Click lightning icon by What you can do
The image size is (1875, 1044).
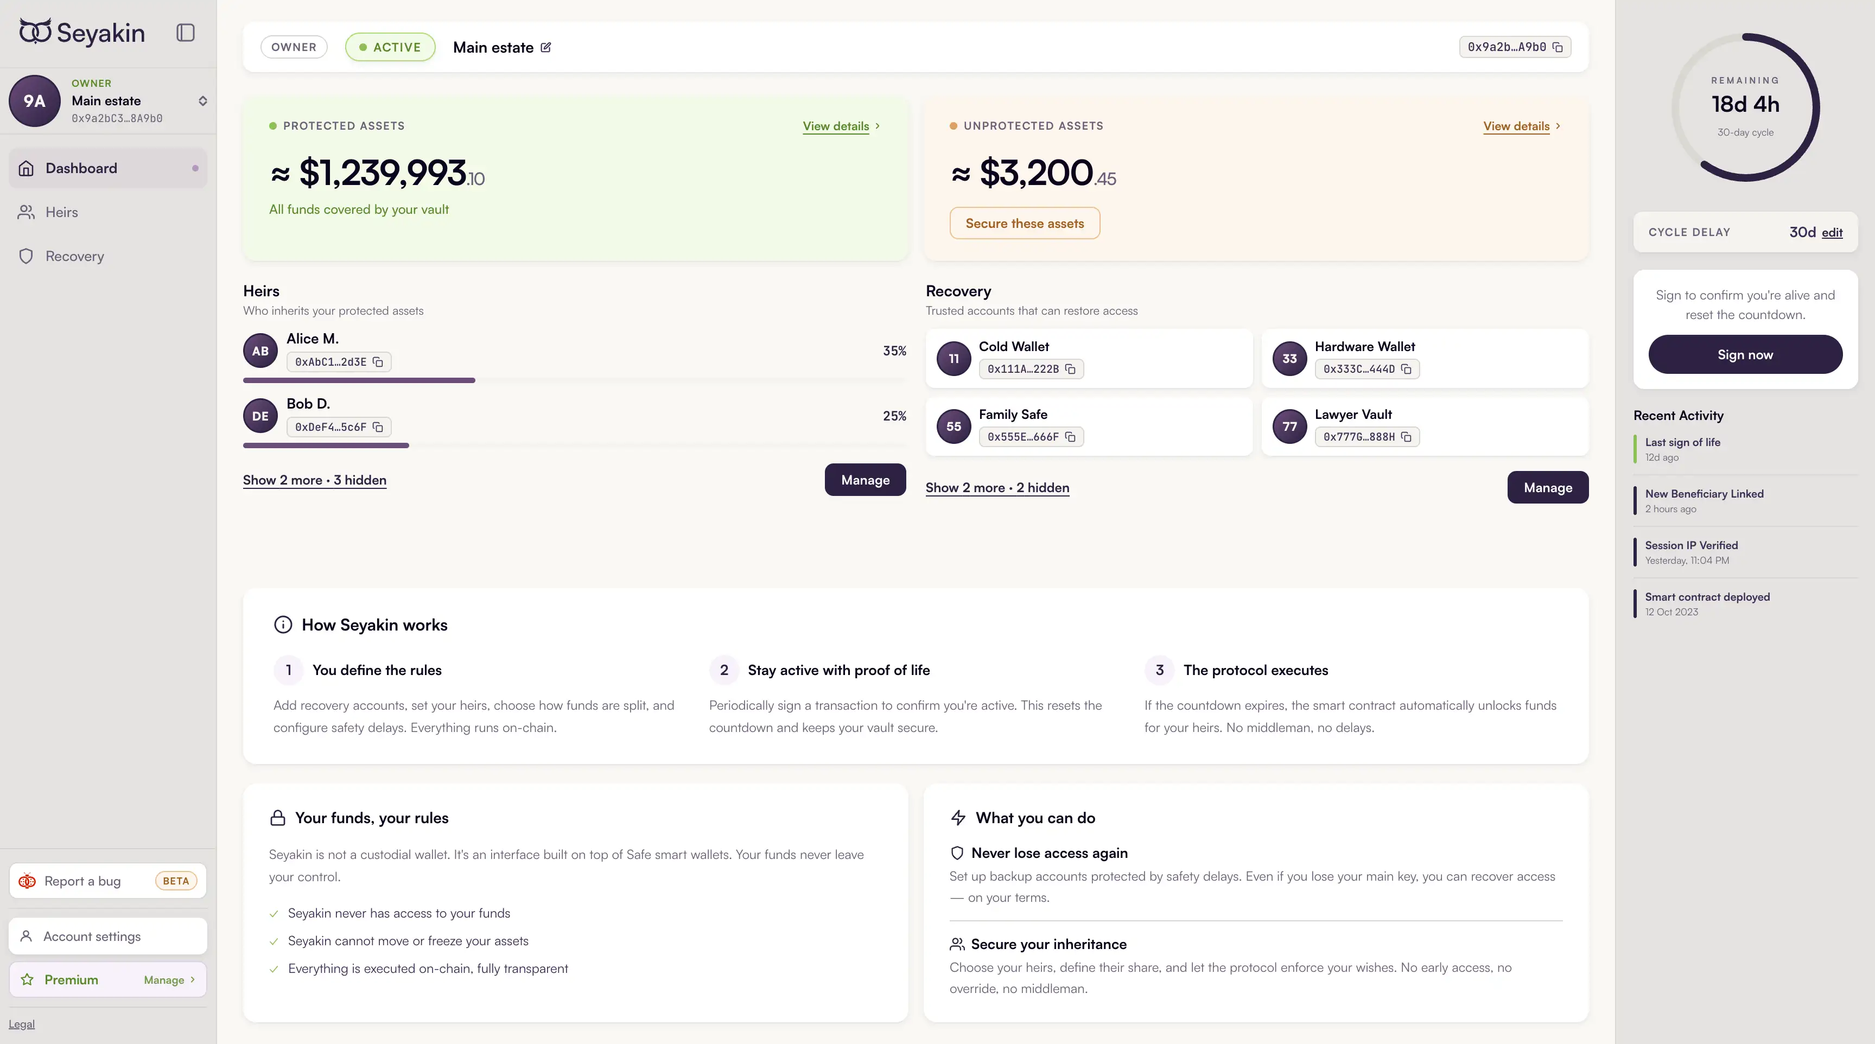(x=958, y=818)
